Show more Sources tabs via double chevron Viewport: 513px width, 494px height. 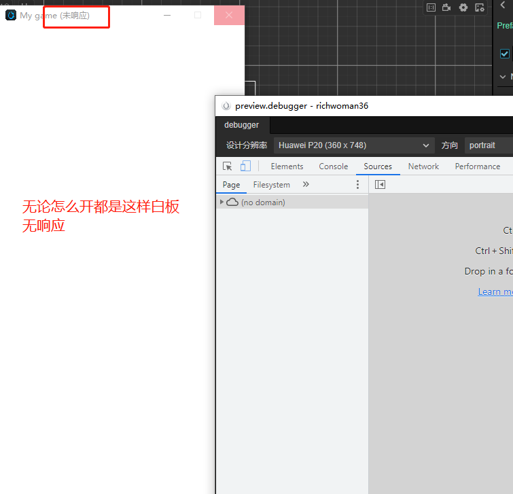pos(306,185)
